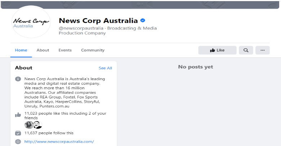Click the page description paragraph
The image size is (281, 146).
65,92
